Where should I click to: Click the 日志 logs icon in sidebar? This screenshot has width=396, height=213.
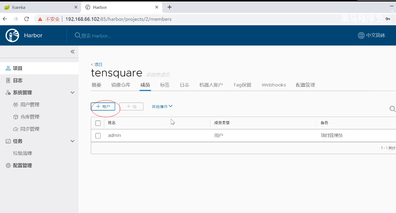pyautogui.click(x=8, y=80)
